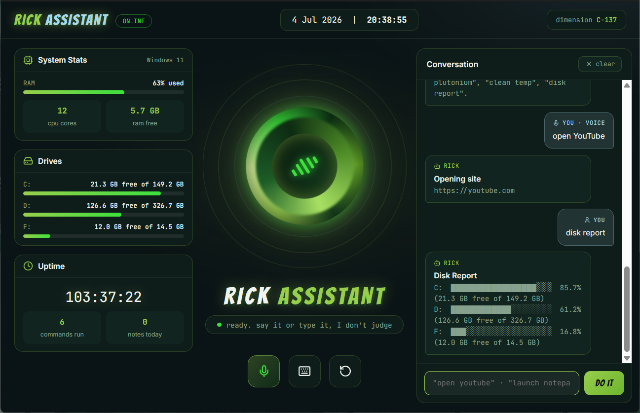Click the conversation scrollbar thumb
640x413 pixels.
[x=627, y=309]
